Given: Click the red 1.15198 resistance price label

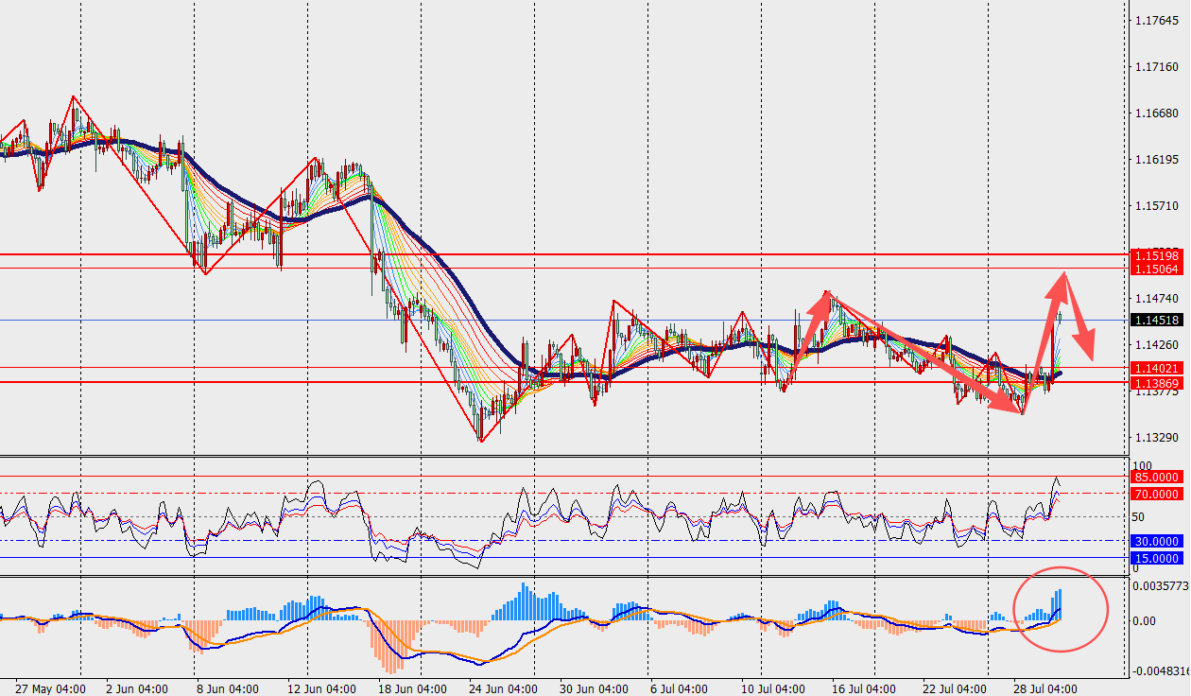Looking at the screenshot, I should click(1159, 255).
